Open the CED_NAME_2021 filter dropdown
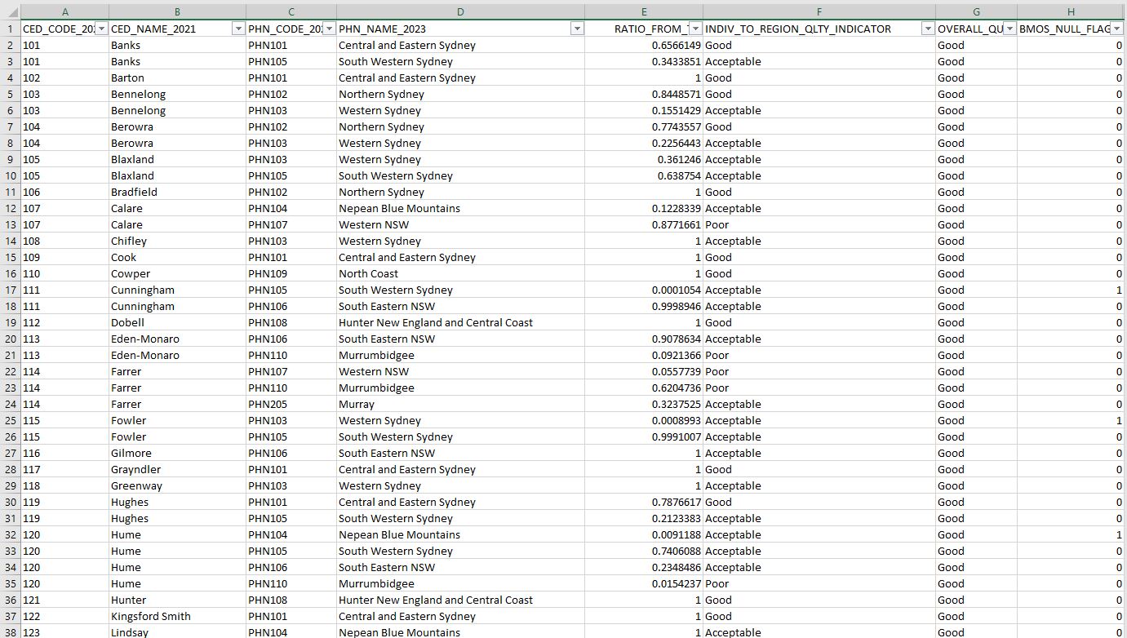The height and width of the screenshot is (638, 1127). pyautogui.click(x=238, y=29)
